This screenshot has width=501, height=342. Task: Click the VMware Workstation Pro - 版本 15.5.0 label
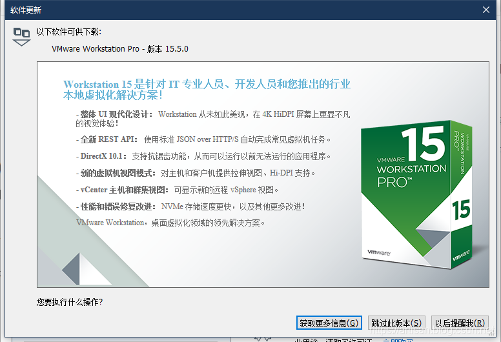120,49
